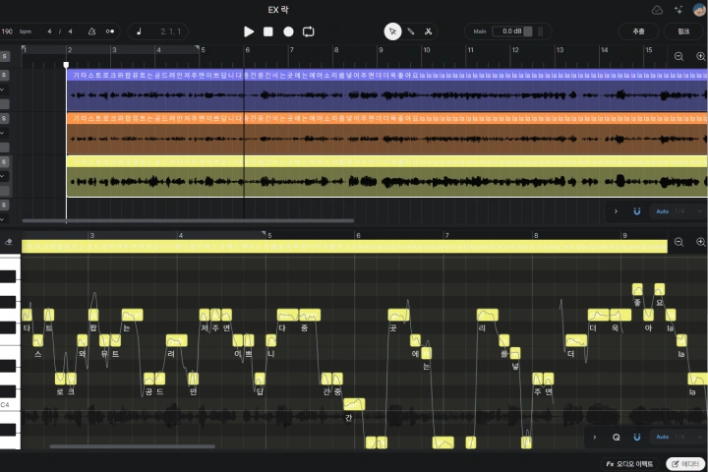Click the loop end marker at bar 5
The width and height of the screenshot is (708, 472).
(x=197, y=48)
